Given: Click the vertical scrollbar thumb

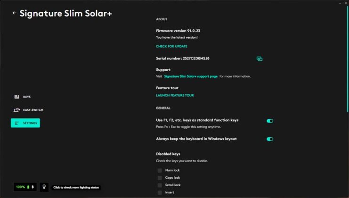Looking at the screenshot, I should click(x=348, y=59).
